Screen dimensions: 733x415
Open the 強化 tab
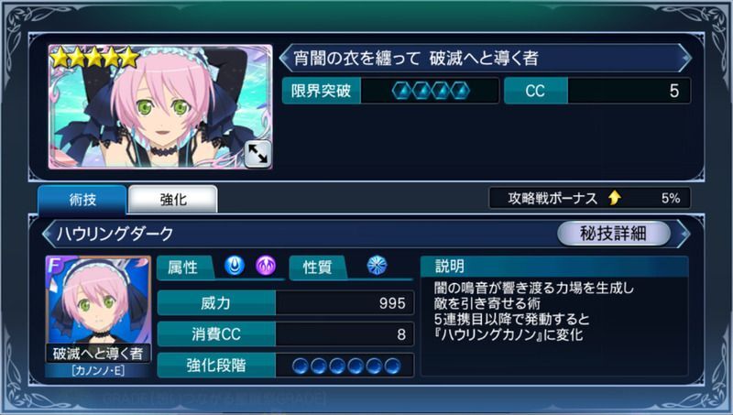(173, 200)
